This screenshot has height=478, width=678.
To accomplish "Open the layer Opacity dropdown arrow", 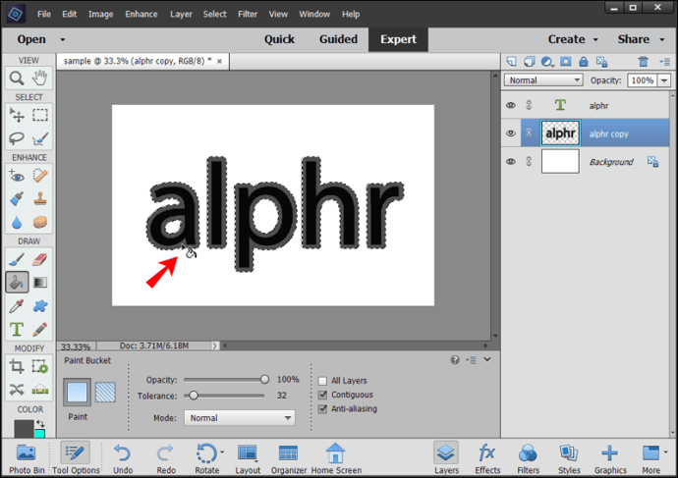I will pyautogui.click(x=664, y=80).
